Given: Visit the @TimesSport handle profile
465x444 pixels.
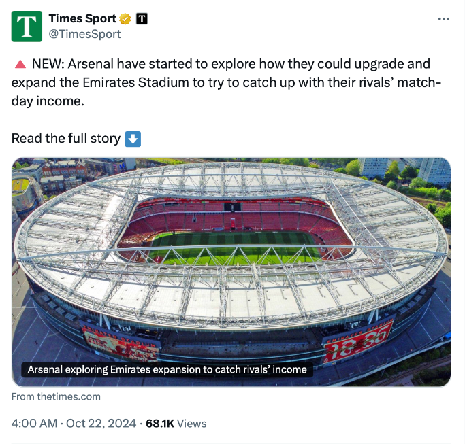Looking at the screenshot, I should pos(85,34).
